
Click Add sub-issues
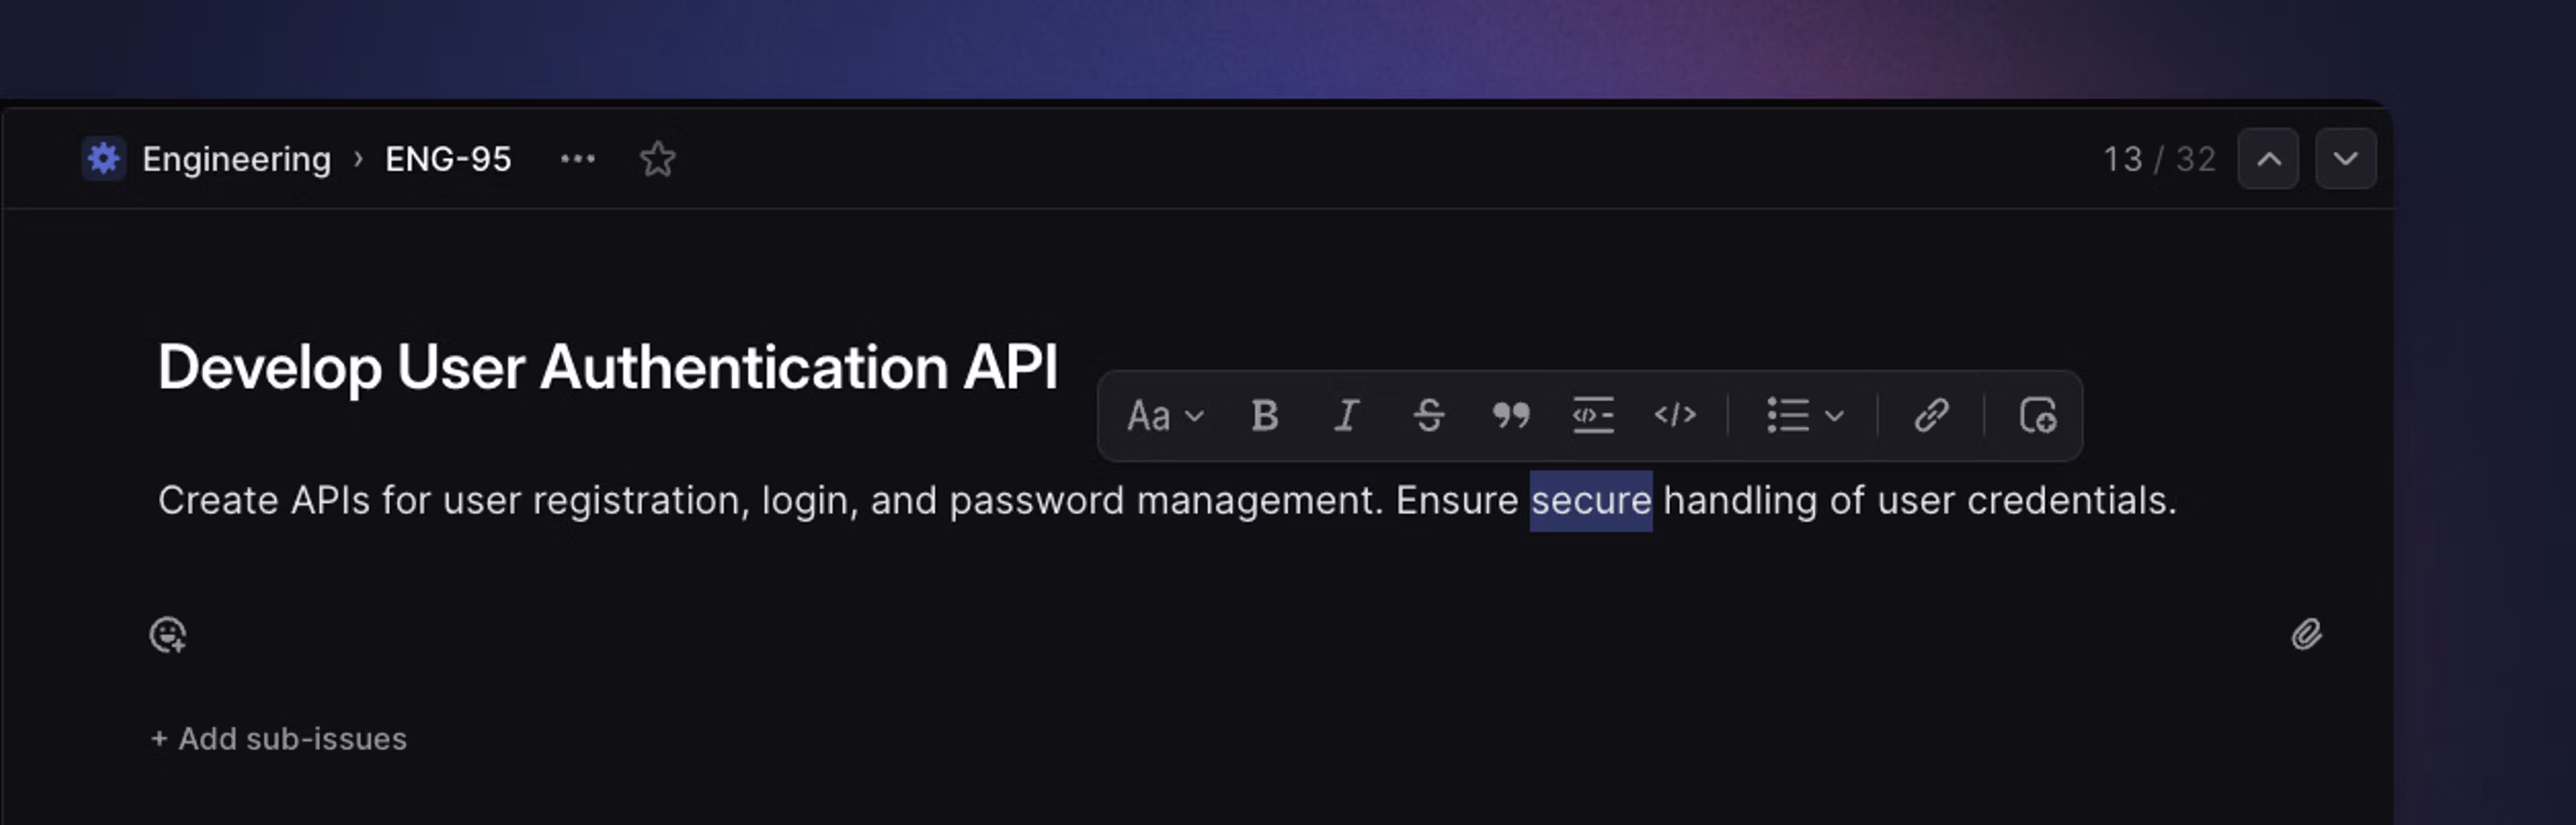pos(279,739)
